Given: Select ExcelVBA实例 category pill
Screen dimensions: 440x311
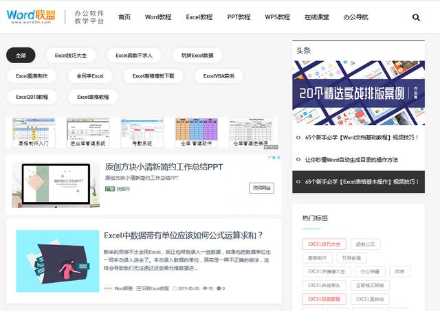Looking at the screenshot, I should pyautogui.click(x=219, y=76).
